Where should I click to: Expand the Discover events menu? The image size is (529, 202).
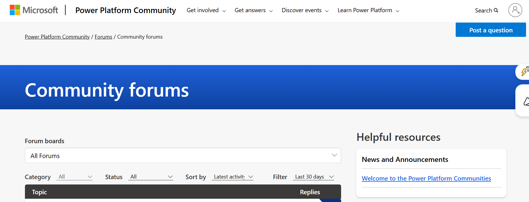[x=305, y=10]
